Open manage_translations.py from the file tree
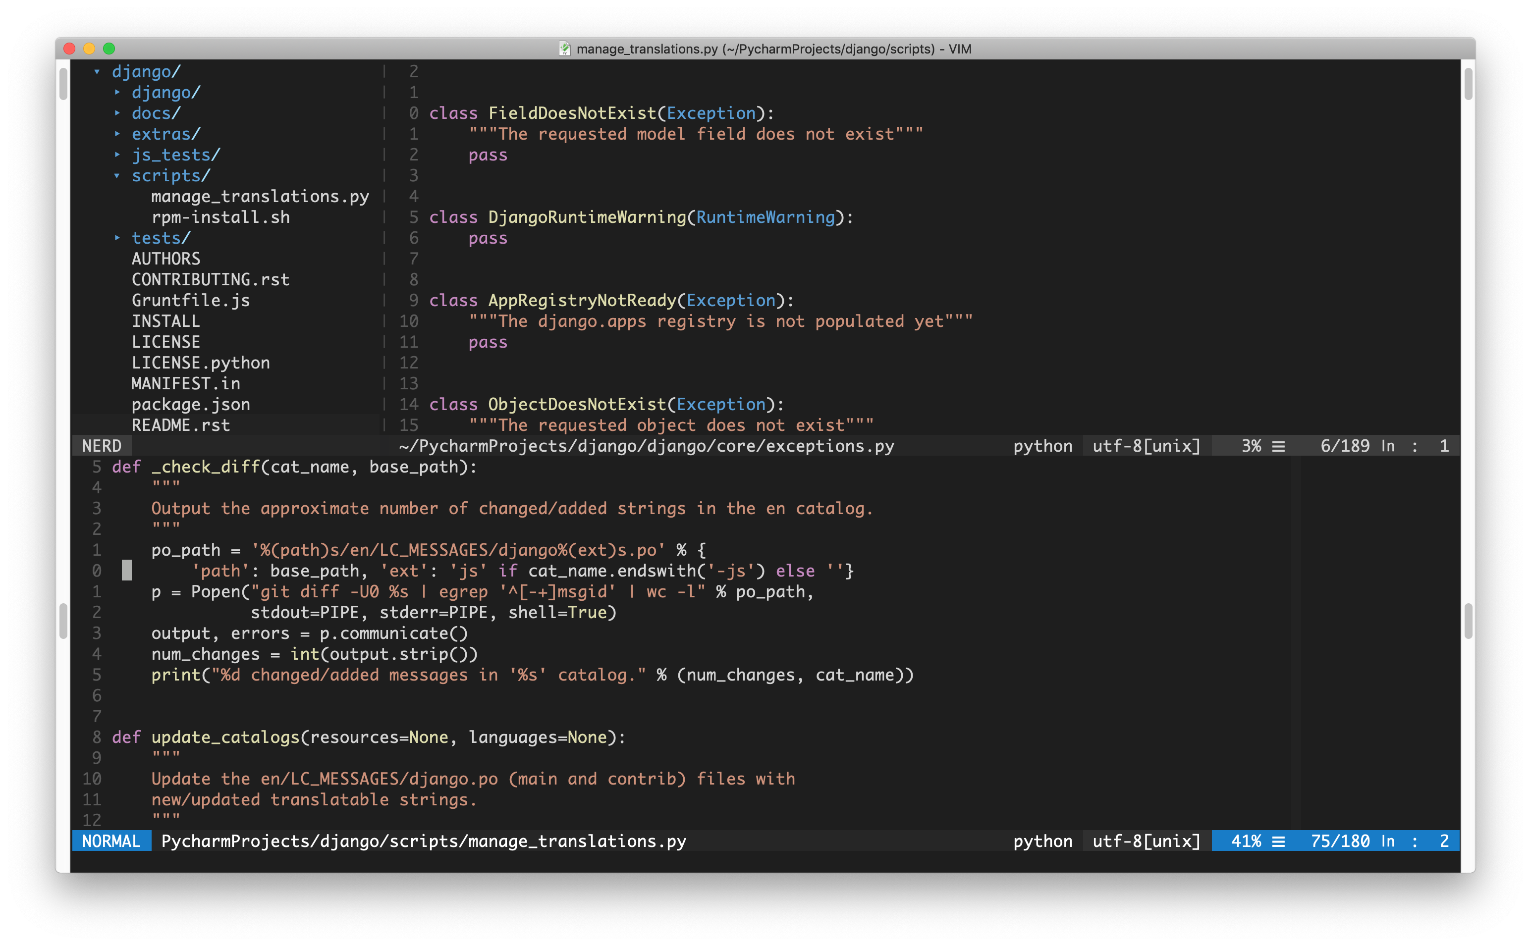Viewport: 1531px width, 946px height. tap(259, 196)
